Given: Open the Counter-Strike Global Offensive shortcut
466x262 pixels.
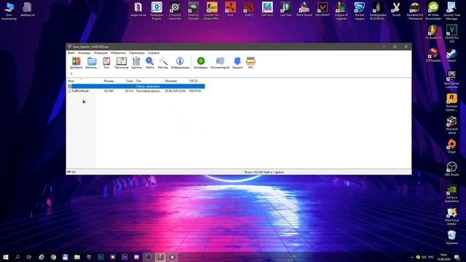Looking at the screenshot, I should [212, 11].
